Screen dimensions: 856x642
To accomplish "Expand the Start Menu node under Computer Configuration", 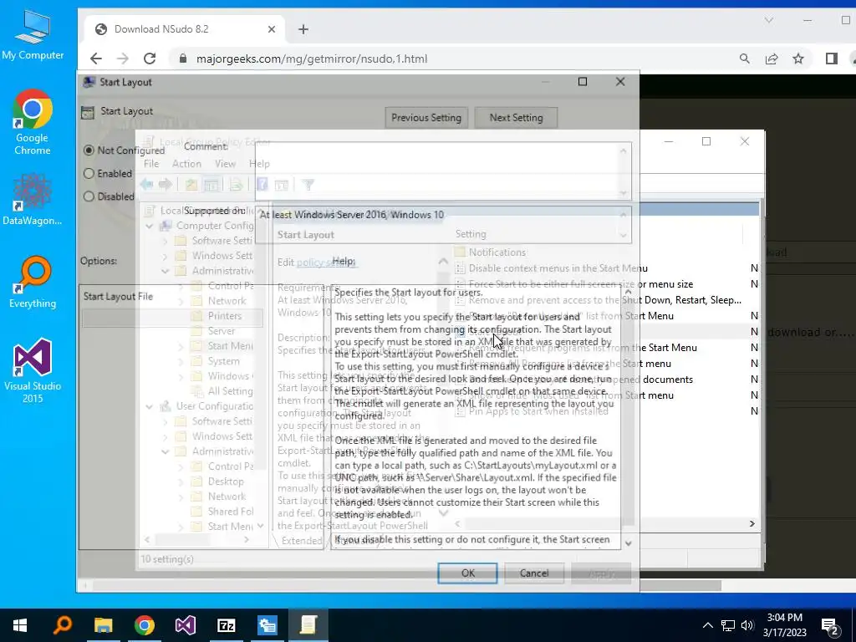I will click(181, 346).
